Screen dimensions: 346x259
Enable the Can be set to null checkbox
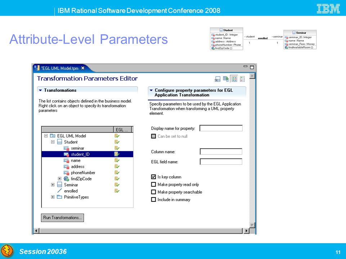(154, 136)
